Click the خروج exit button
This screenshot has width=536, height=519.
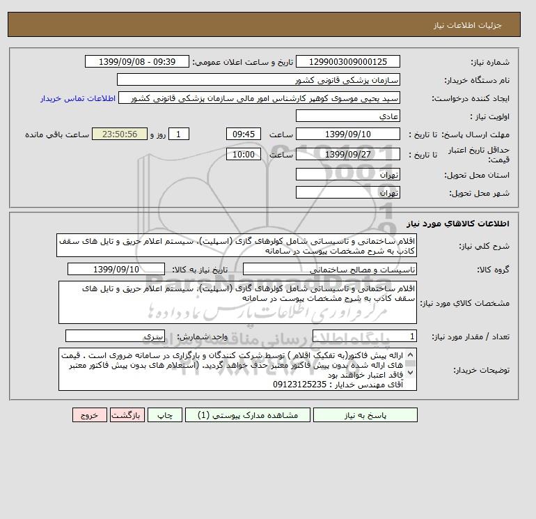[90, 415]
